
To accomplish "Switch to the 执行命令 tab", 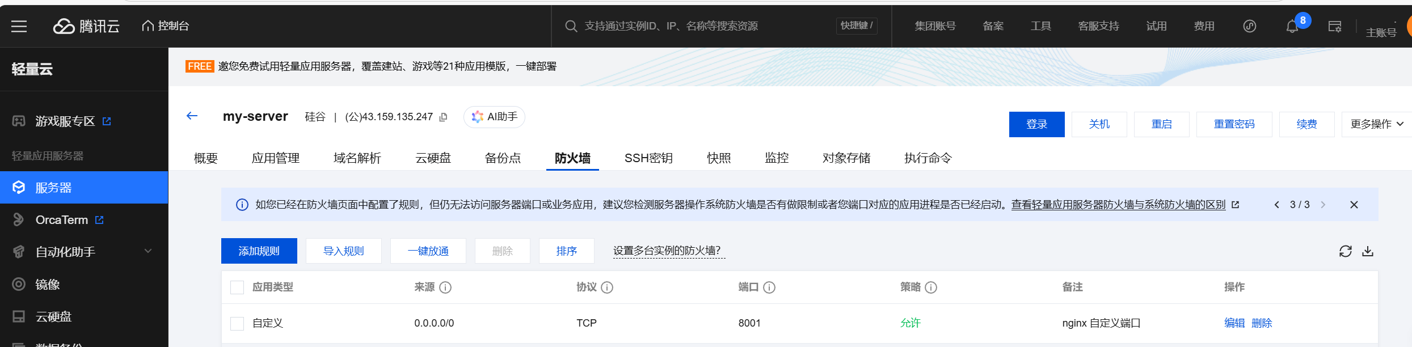I will [928, 158].
